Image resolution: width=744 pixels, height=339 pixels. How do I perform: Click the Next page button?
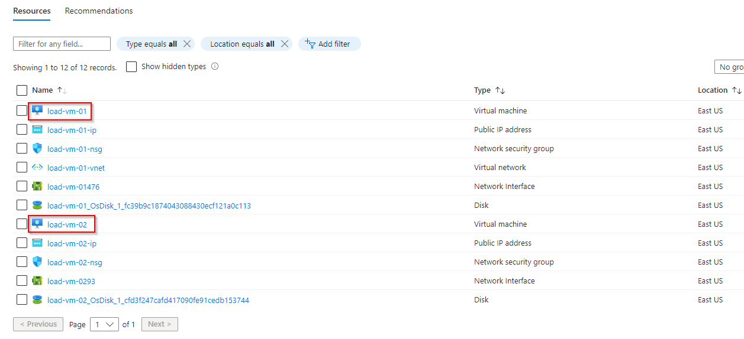160,324
